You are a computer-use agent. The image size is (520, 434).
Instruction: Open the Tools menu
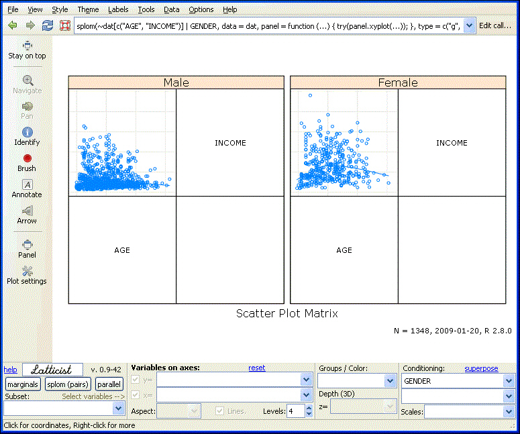146,9
